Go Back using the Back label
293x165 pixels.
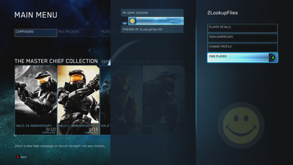click(24, 157)
